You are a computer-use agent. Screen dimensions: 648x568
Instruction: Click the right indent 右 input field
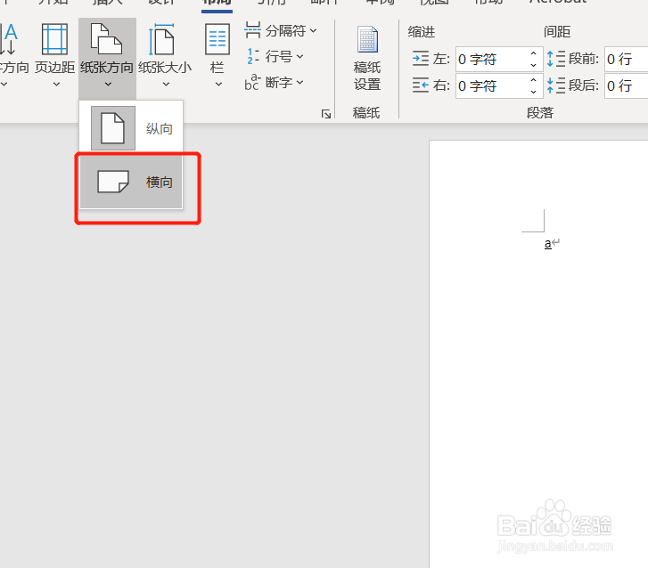pyautogui.click(x=492, y=85)
